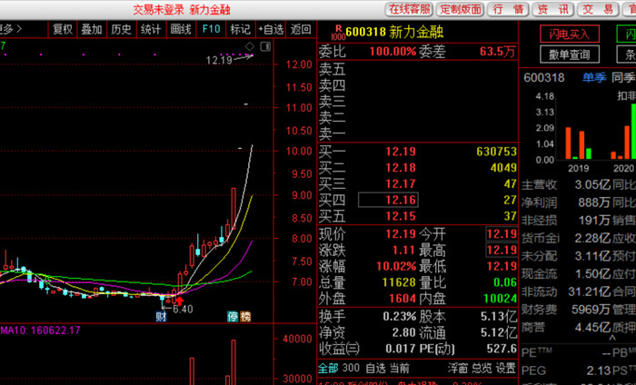Click PEG value 2.13
The height and width of the screenshot is (385, 636).
coord(598,370)
